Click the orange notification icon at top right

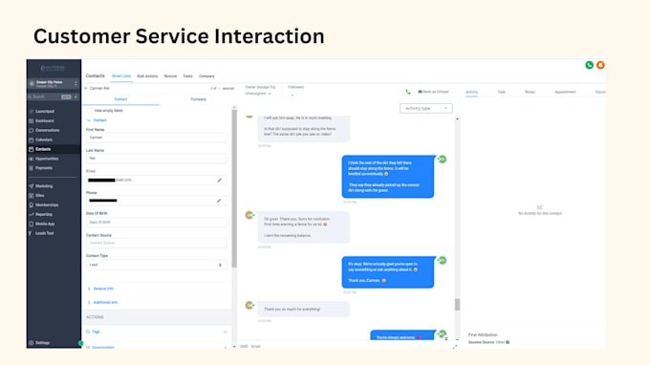(600, 65)
